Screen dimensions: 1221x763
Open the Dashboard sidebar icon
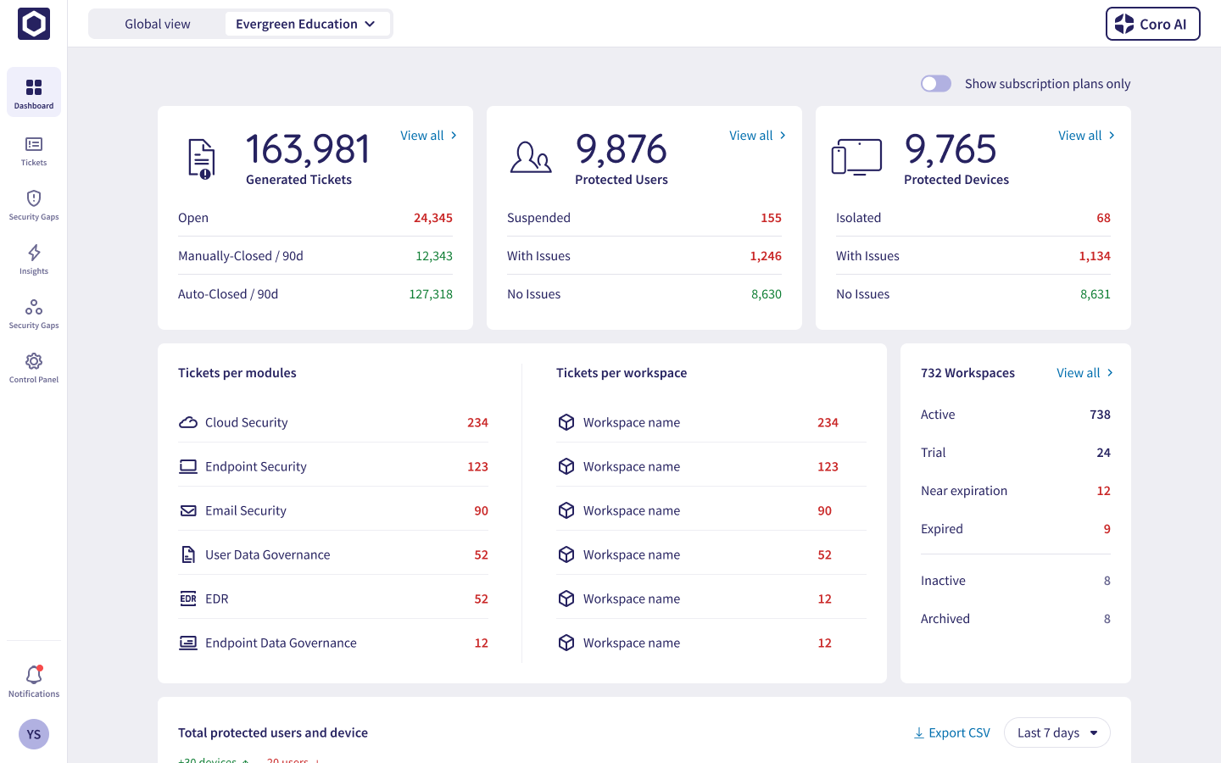[34, 92]
